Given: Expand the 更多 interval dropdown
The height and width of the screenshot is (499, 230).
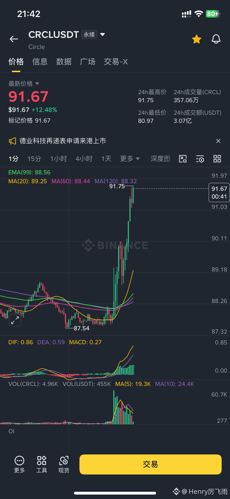Looking at the screenshot, I should pyautogui.click(x=130, y=159).
